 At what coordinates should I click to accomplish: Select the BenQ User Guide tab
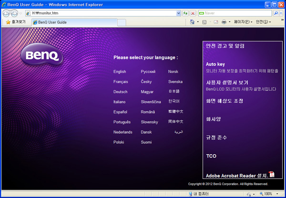point(74,22)
